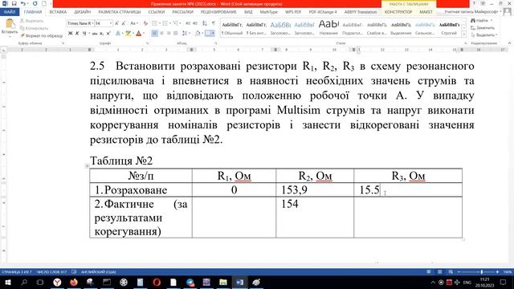
Task: Switch to the ССЫЛКИ ribbon tab
Action: (x=157, y=12)
